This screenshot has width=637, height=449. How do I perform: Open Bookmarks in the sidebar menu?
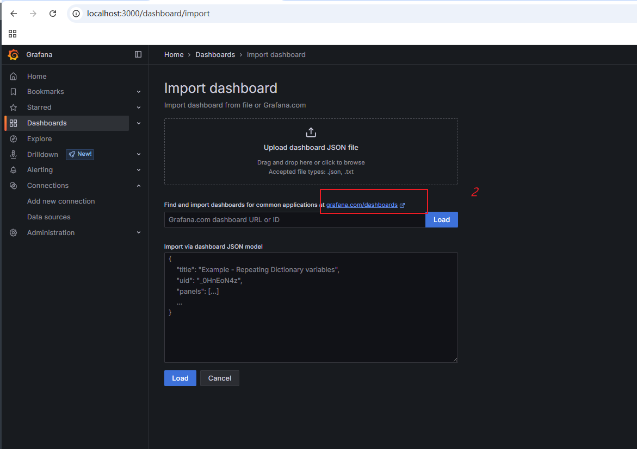[46, 92]
